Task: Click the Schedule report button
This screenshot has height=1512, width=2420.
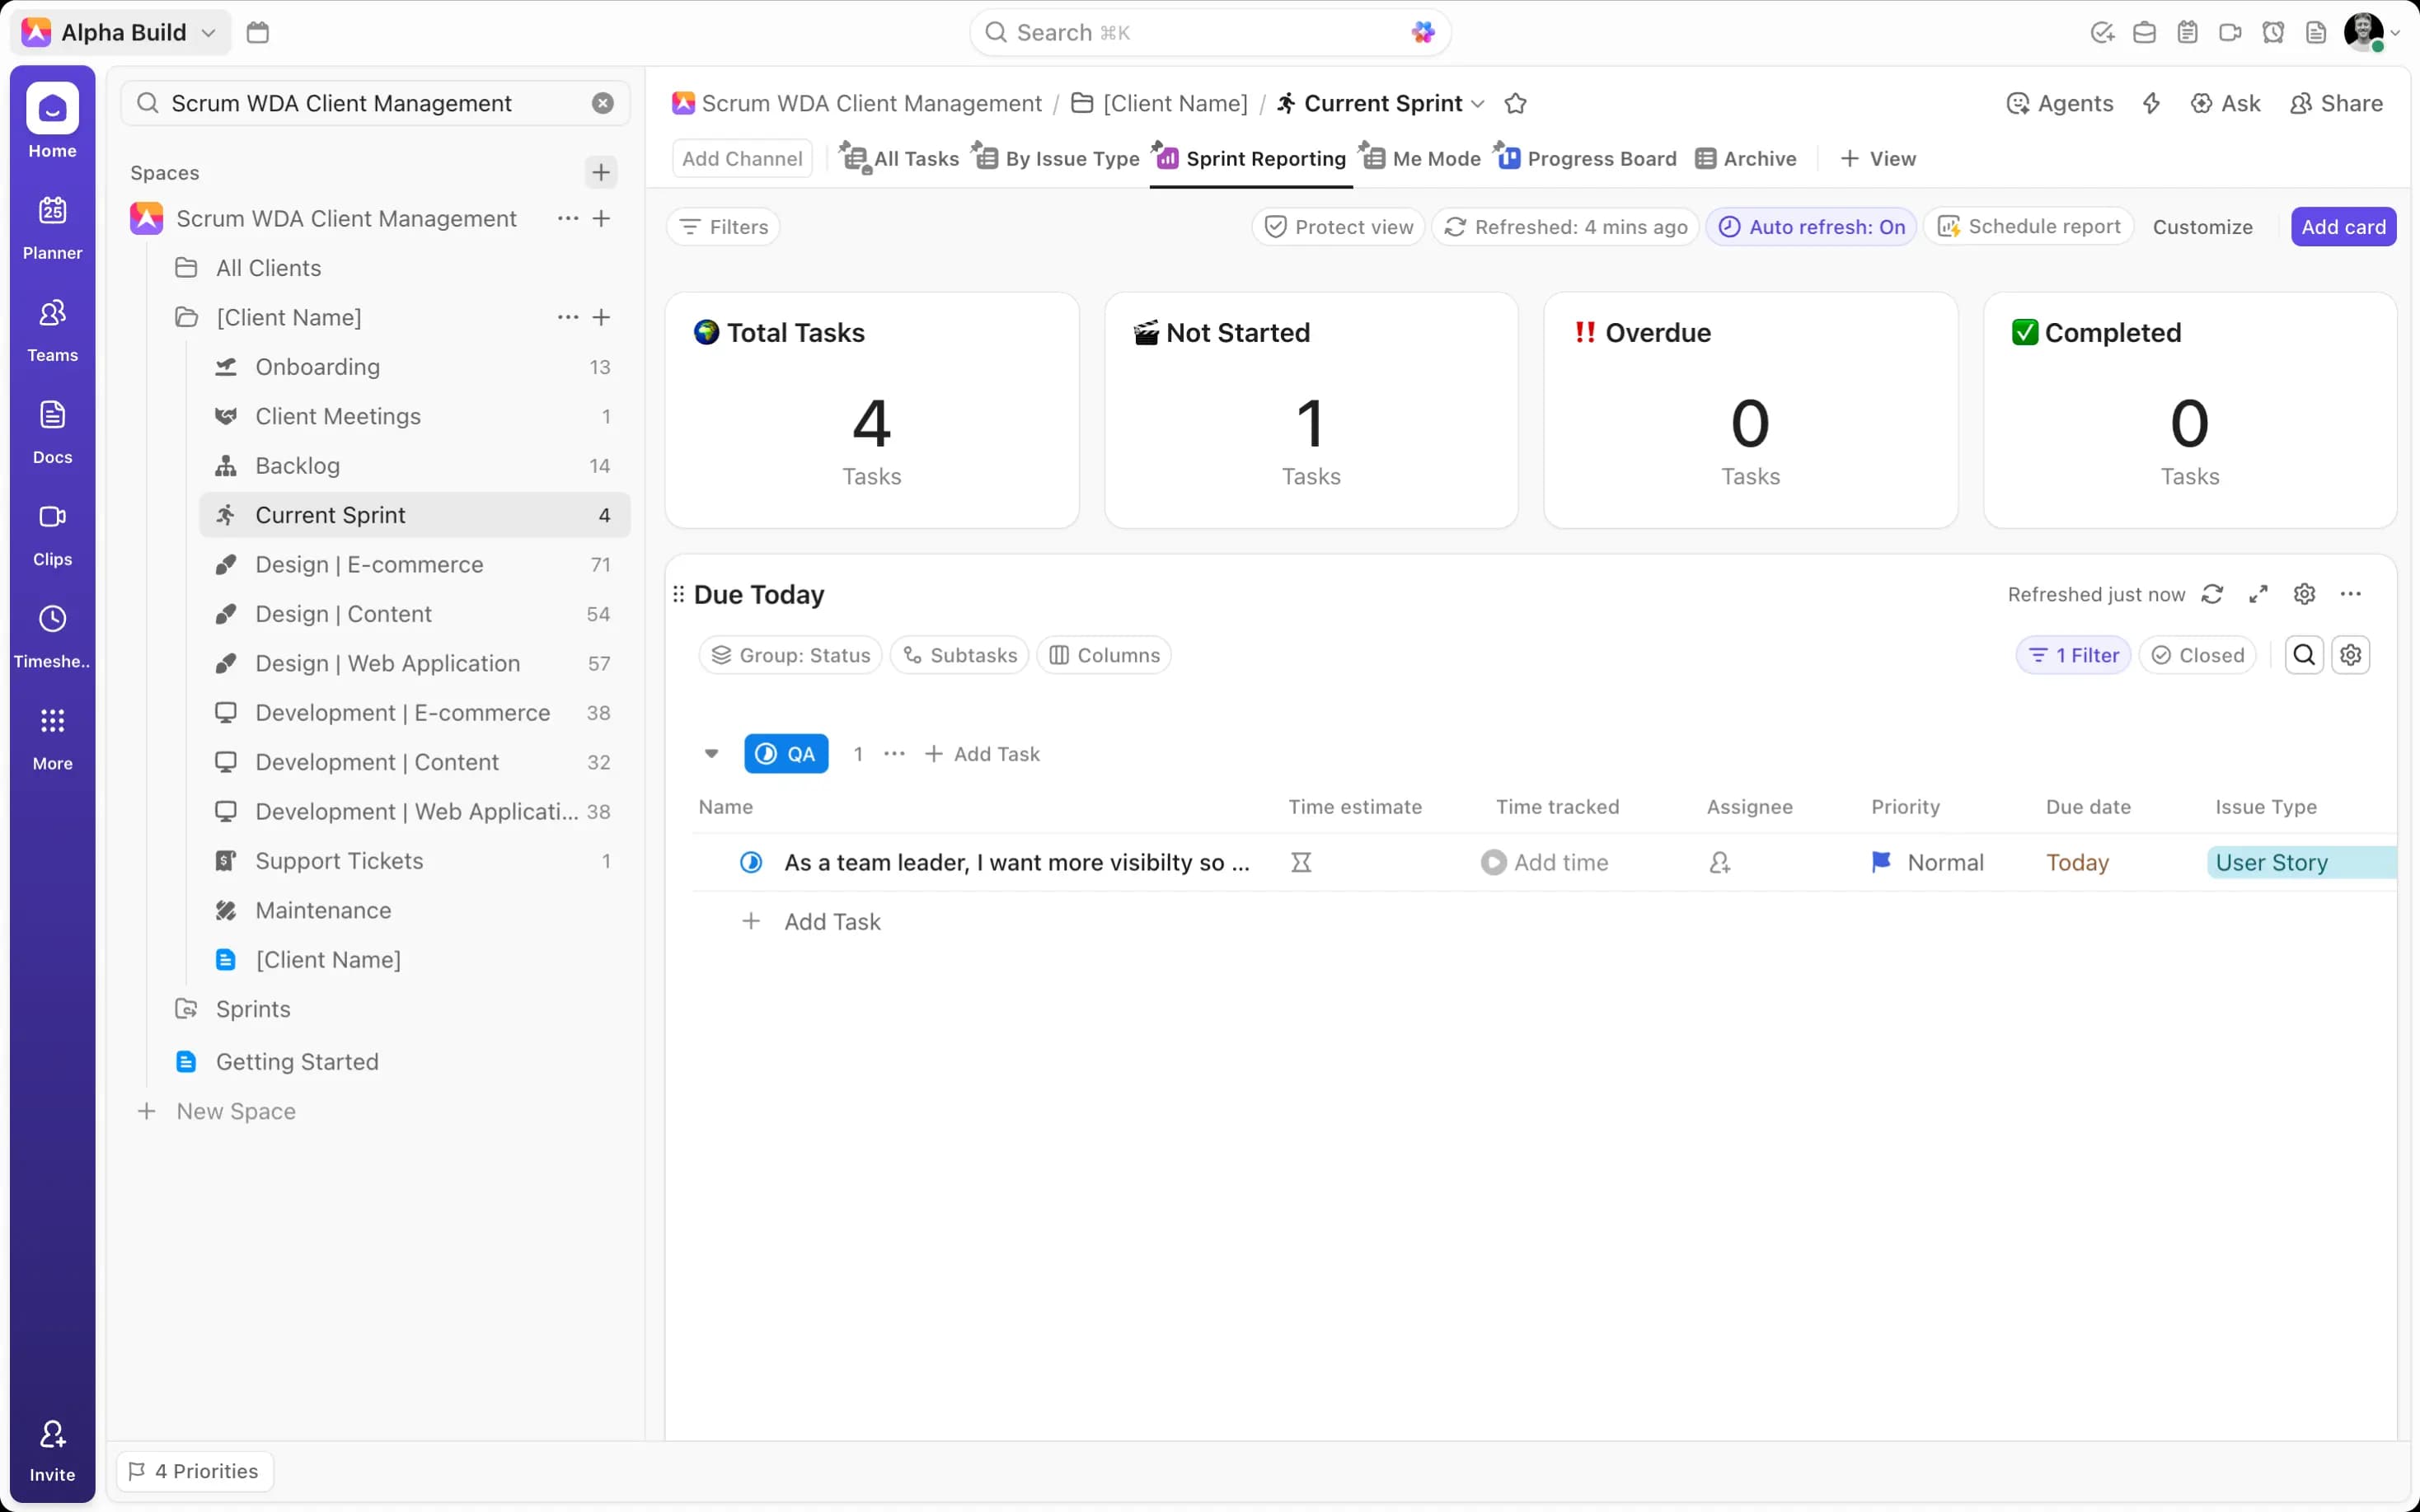Action: (2029, 227)
